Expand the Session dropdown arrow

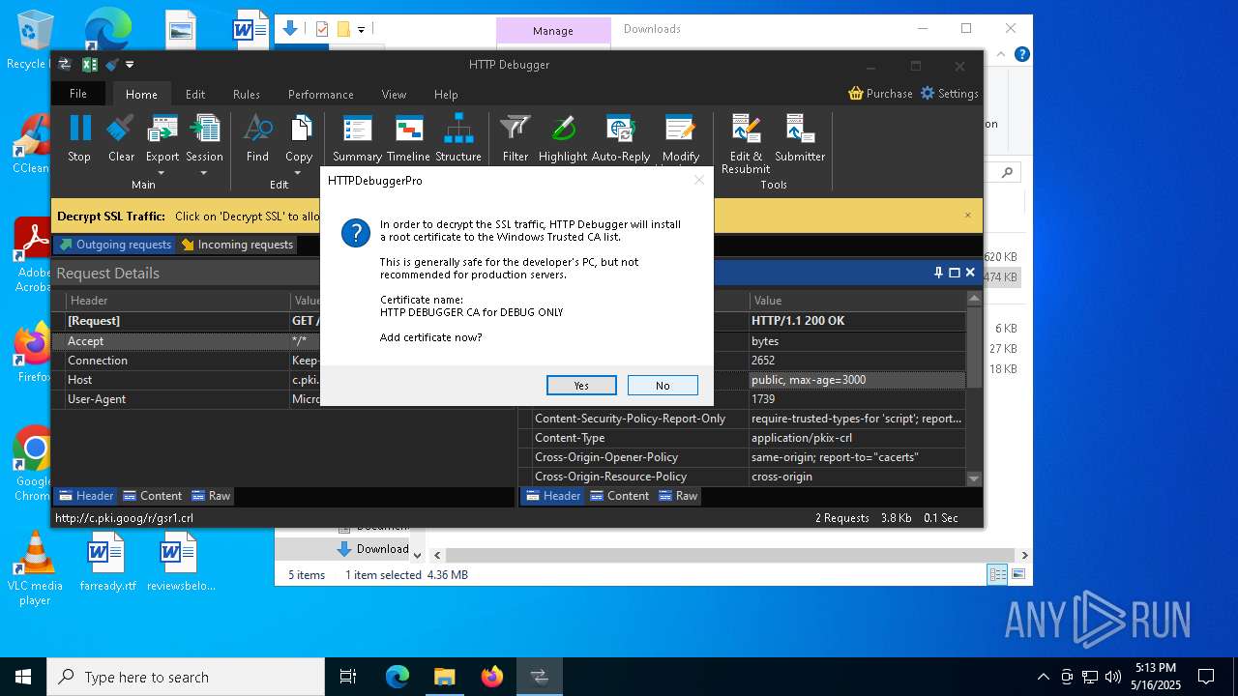[x=204, y=173]
